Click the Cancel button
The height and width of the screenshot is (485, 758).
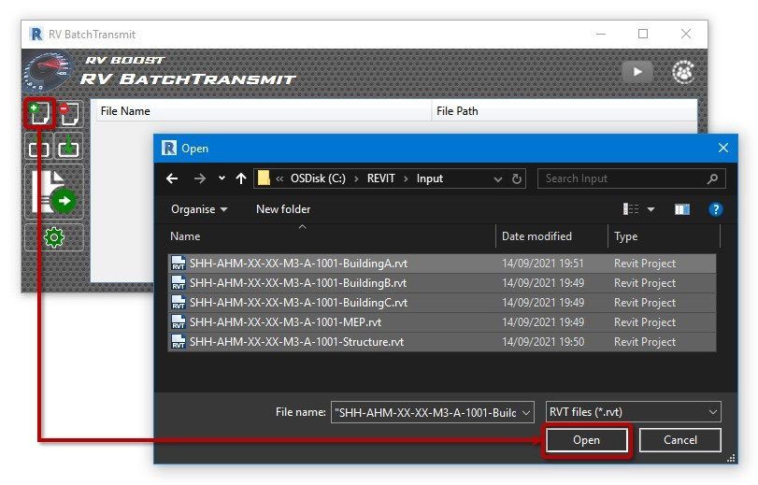(680, 440)
